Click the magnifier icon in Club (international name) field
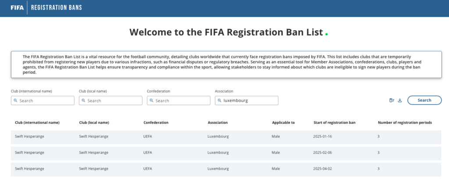The height and width of the screenshot is (182, 449). (x=15, y=100)
